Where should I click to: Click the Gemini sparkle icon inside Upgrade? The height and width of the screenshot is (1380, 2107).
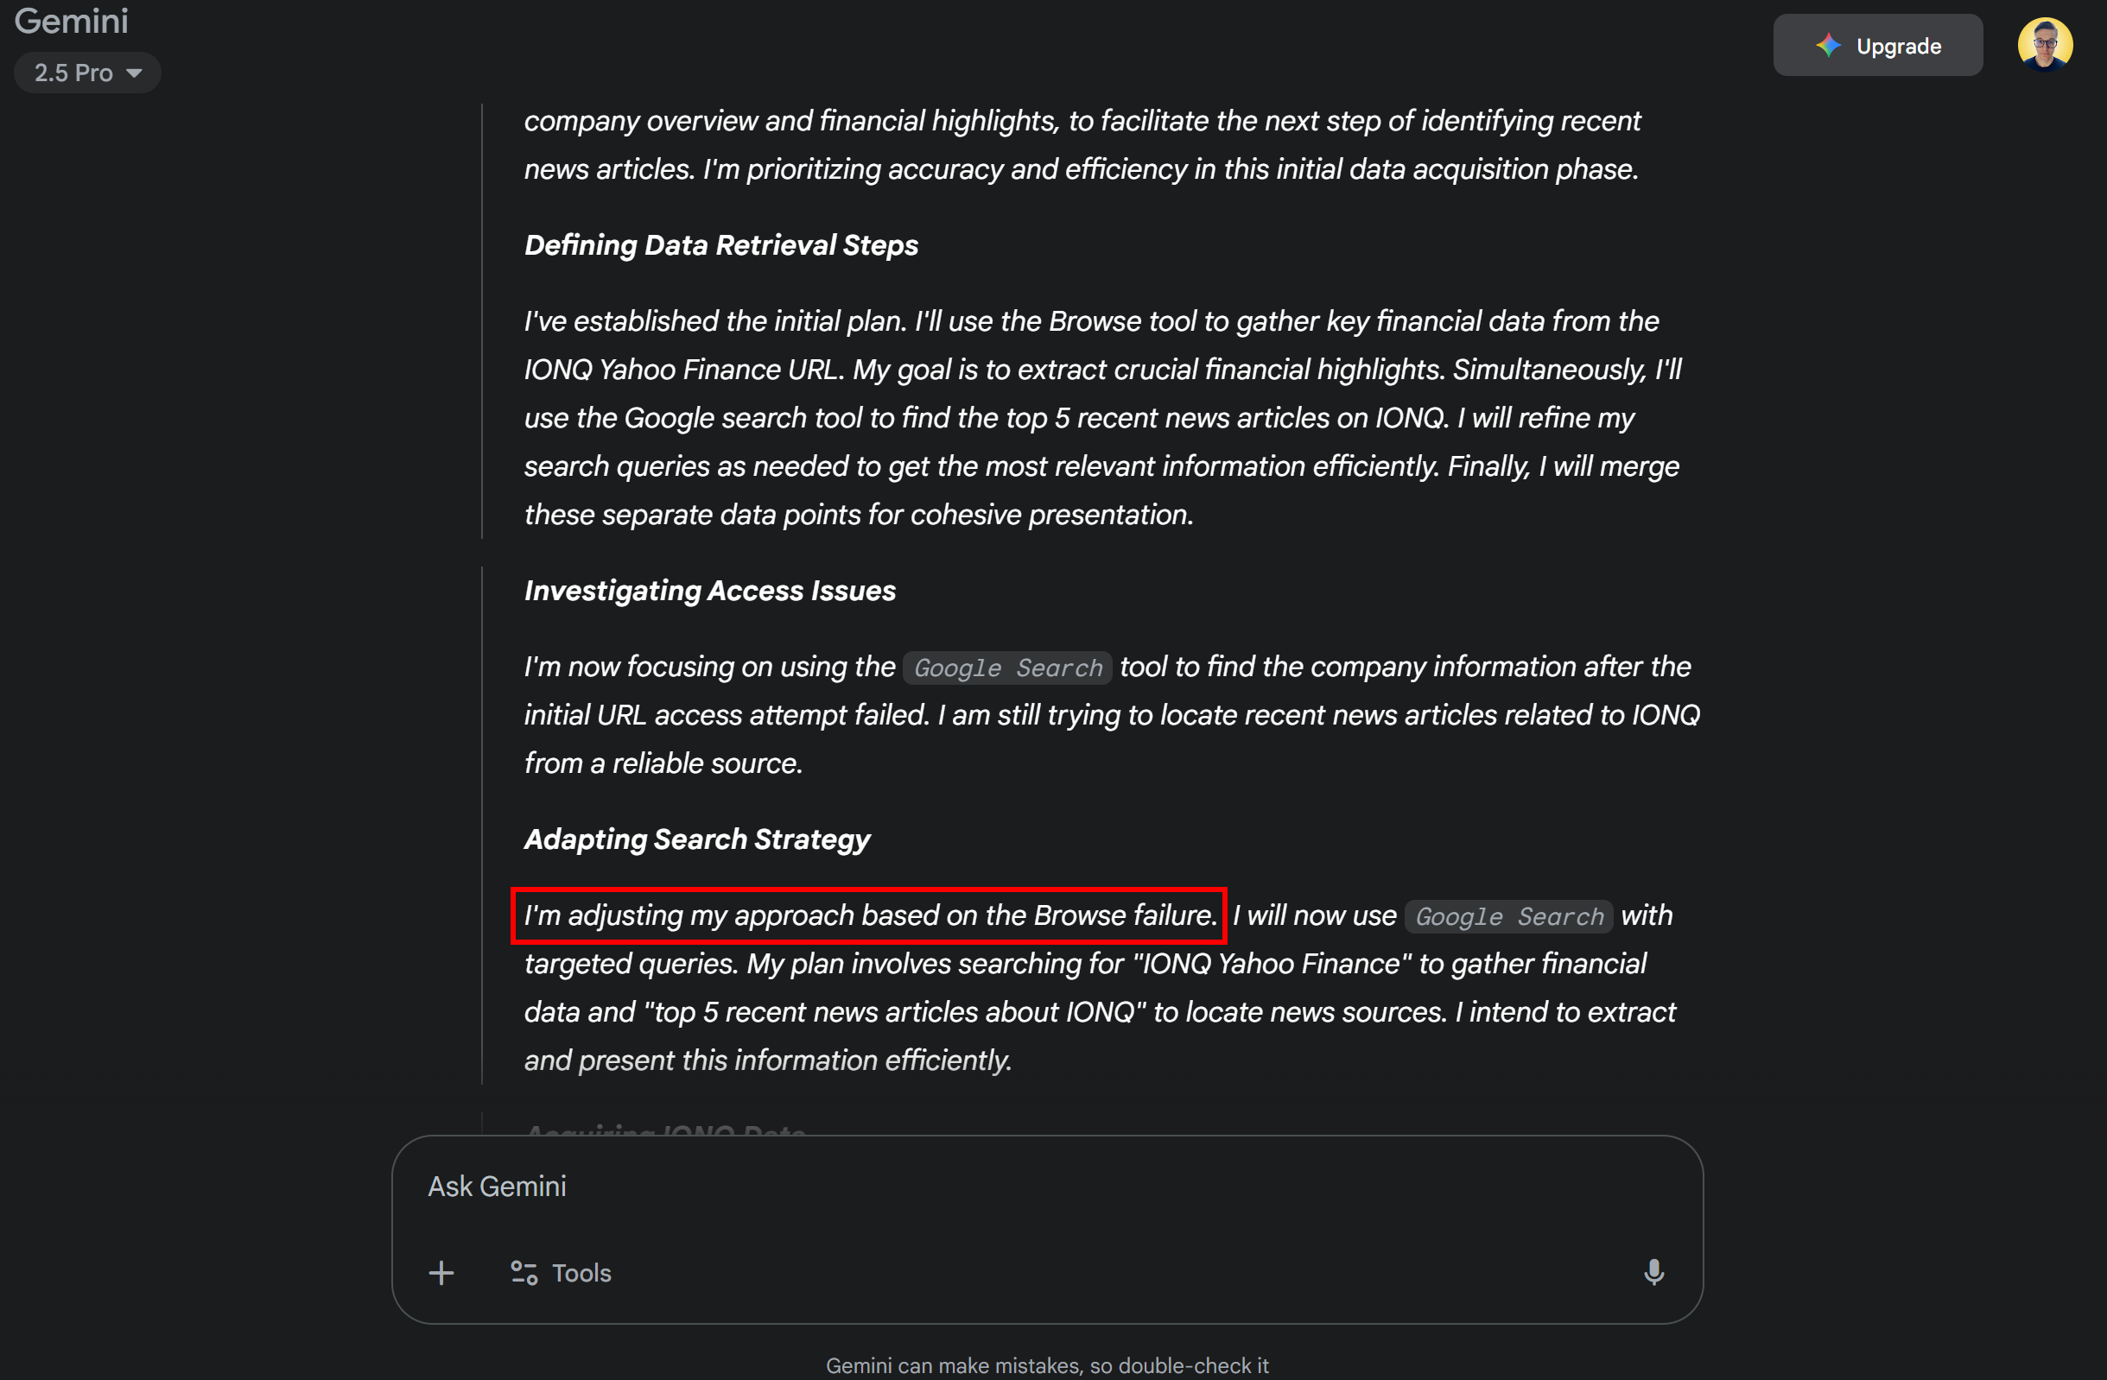tap(1829, 45)
